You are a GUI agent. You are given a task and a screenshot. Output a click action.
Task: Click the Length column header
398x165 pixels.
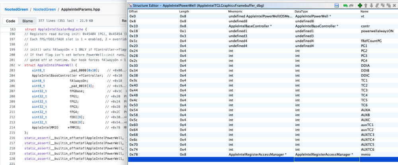[184, 12]
